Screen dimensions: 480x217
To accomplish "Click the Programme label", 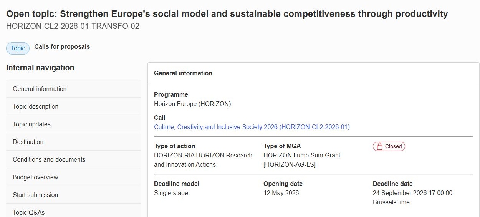I will [x=171, y=94].
